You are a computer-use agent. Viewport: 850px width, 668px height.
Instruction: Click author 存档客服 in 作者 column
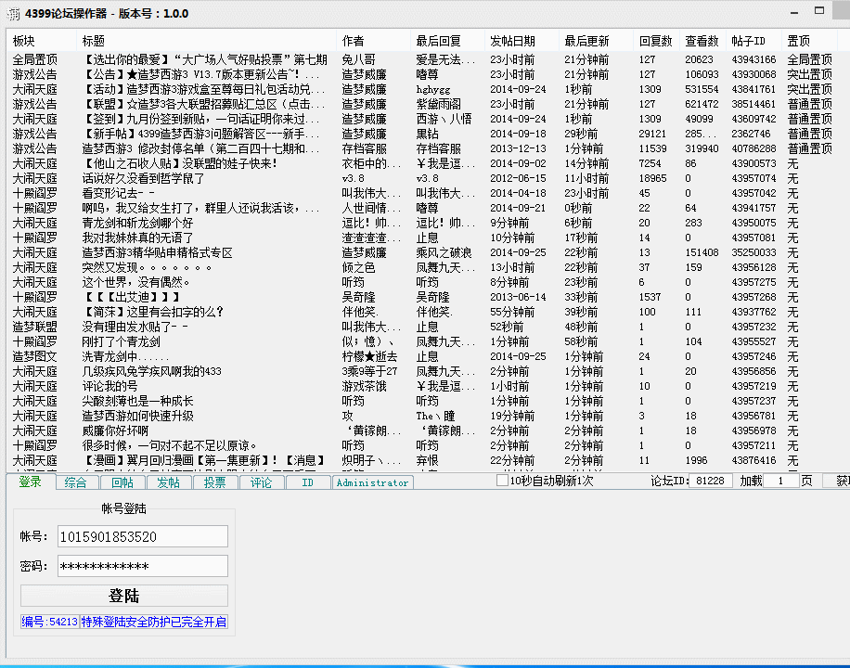(x=364, y=148)
